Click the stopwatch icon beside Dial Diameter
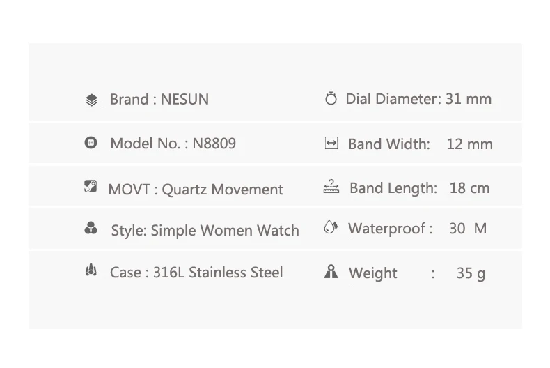The width and height of the screenshot is (550, 368). [x=331, y=98]
